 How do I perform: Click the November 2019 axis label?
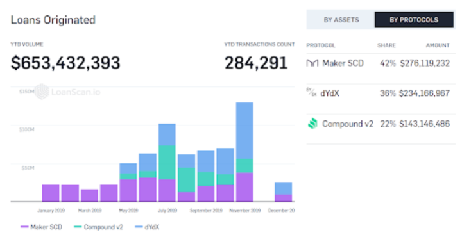245,210
